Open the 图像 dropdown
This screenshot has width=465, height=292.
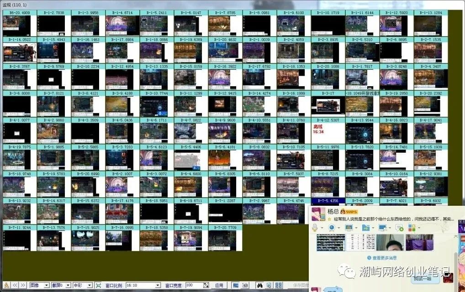(39, 285)
